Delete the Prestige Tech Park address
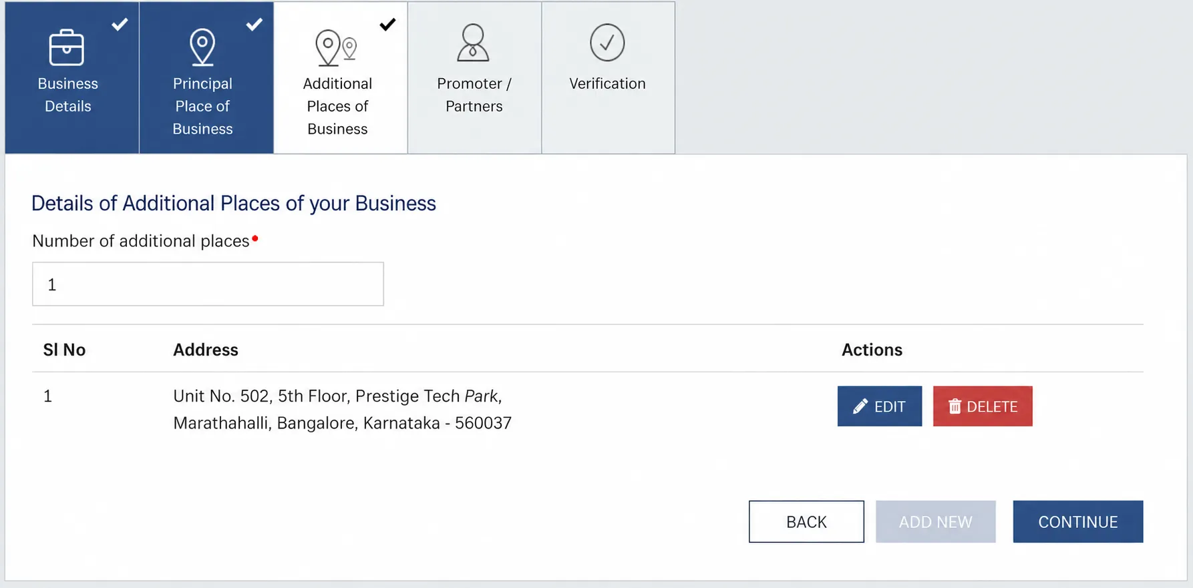1193x588 pixels. pos(983,406)
